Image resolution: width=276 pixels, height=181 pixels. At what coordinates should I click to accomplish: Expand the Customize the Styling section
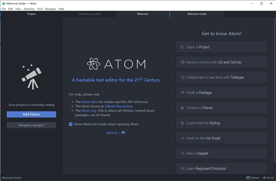[x=222, y=123]
